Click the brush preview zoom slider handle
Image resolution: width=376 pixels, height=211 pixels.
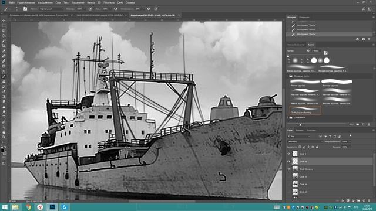(x=300, y=125)
